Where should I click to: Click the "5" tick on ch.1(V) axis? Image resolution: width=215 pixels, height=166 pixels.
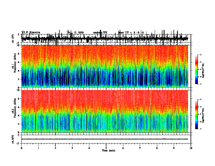[18, 34]
